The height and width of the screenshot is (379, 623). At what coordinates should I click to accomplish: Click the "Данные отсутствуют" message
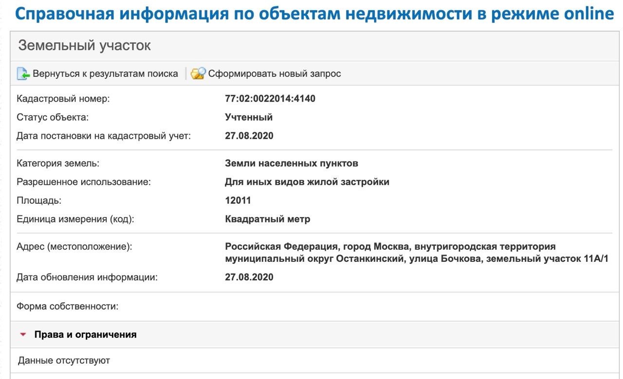pos(64,361)
